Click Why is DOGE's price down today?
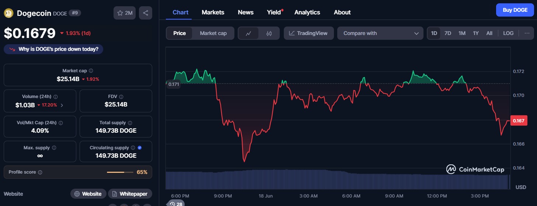The image size is (537, 206). click(x=53, y=49)
